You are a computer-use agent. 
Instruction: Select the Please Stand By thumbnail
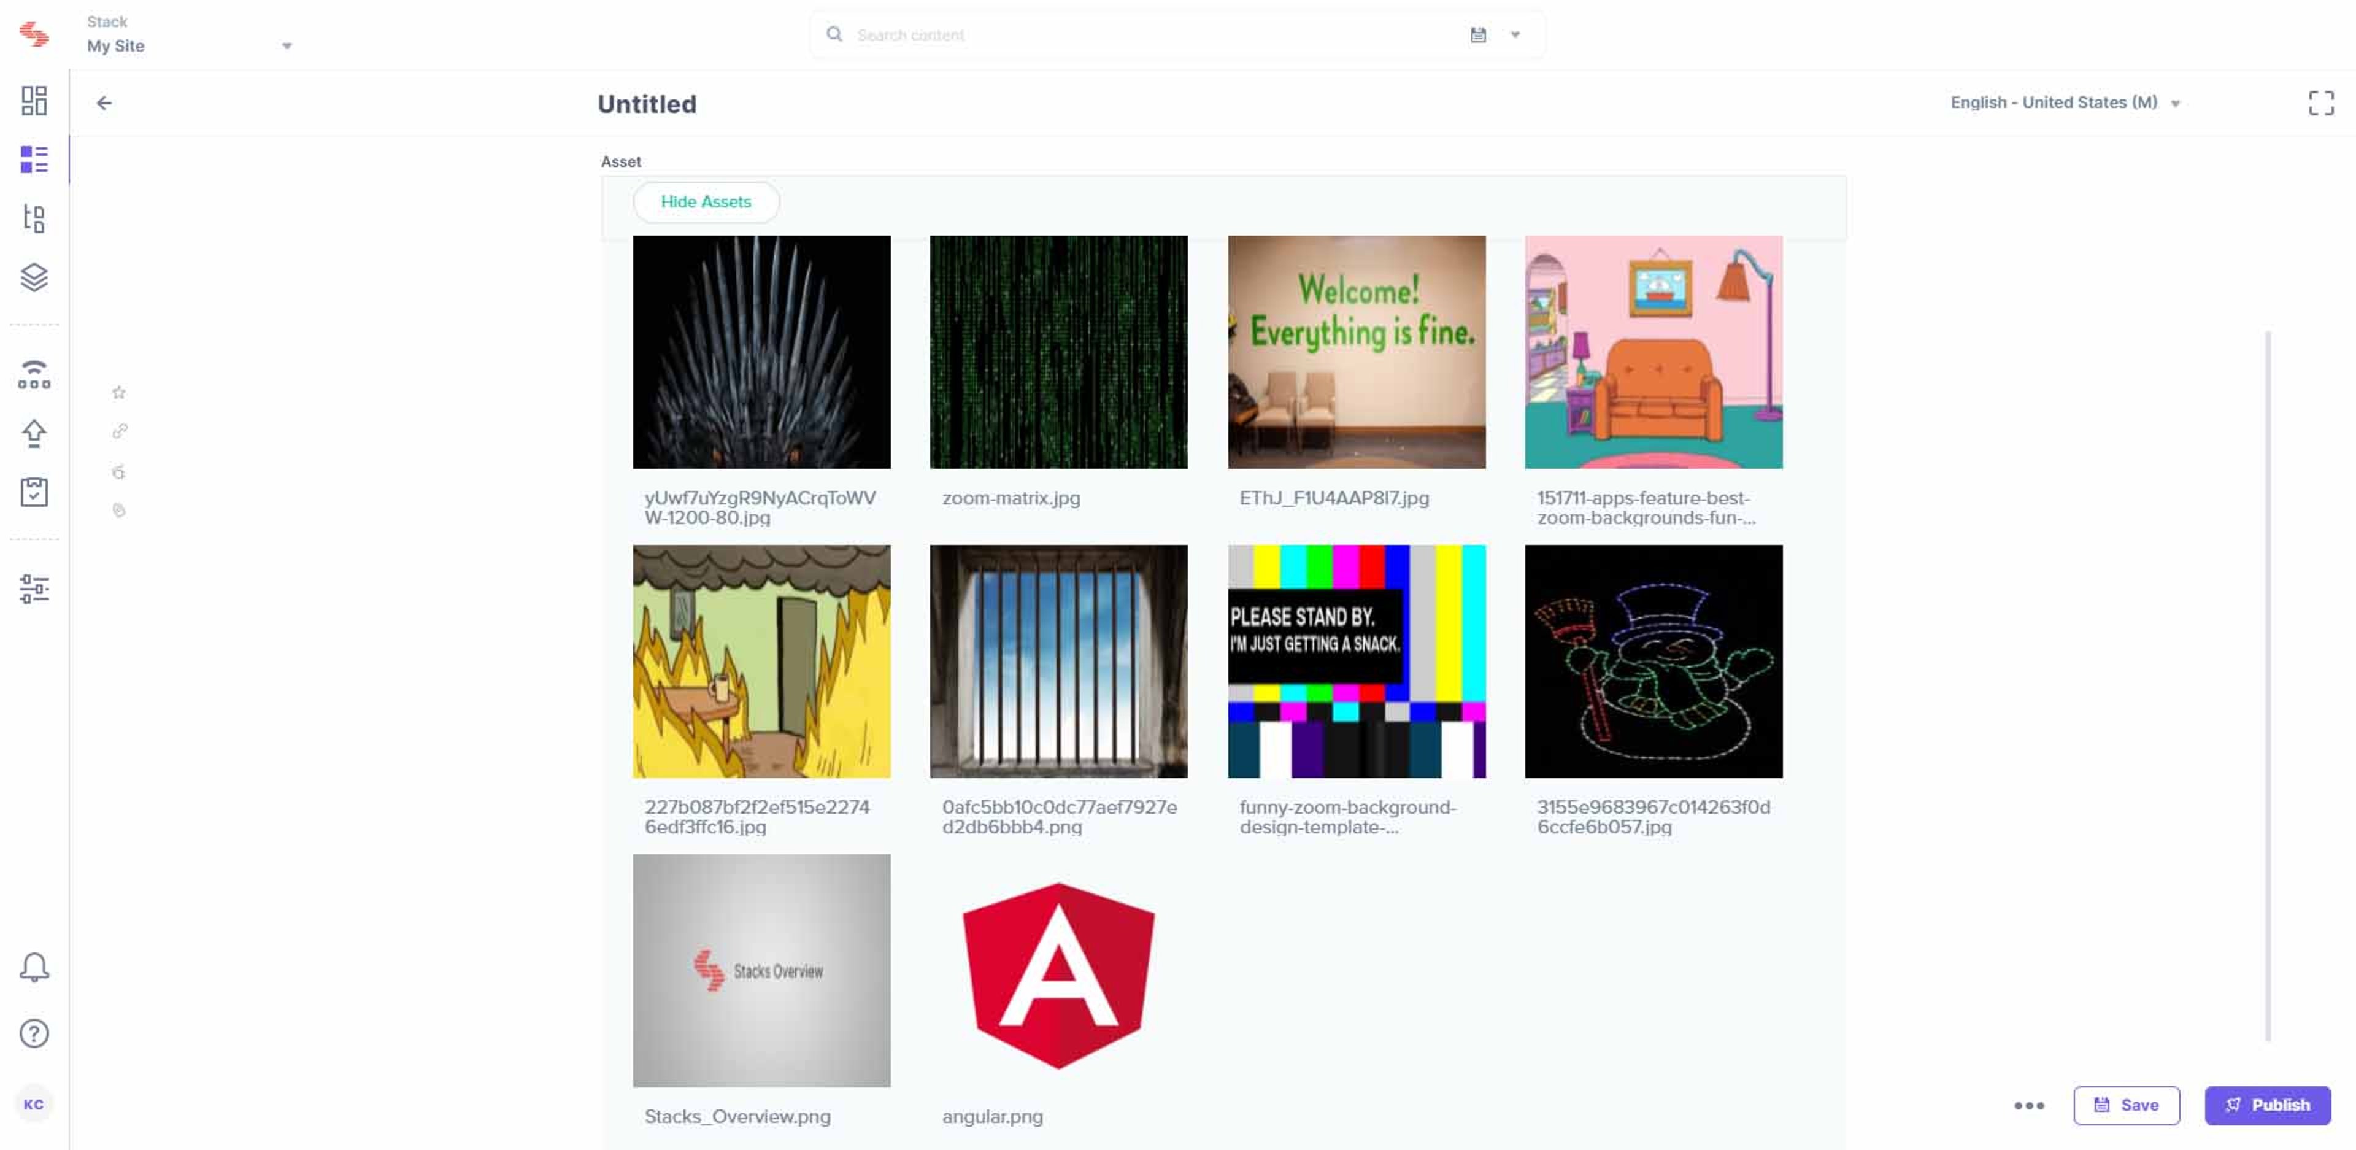click(x=1357, y=662)
